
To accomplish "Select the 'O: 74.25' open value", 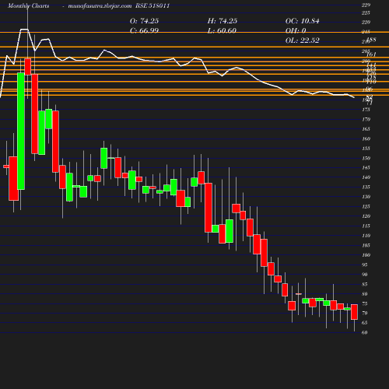I will [144, 21].
